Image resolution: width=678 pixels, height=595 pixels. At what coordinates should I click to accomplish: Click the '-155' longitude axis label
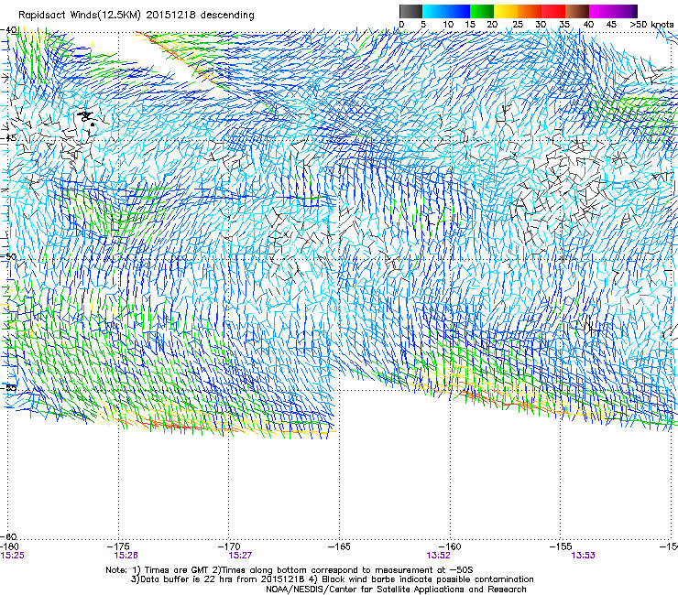click(x=561, y=547)
